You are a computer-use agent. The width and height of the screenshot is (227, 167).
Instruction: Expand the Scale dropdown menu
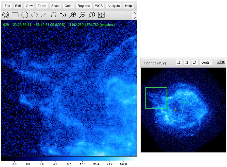pyautogui.click(x=56, y=6)
